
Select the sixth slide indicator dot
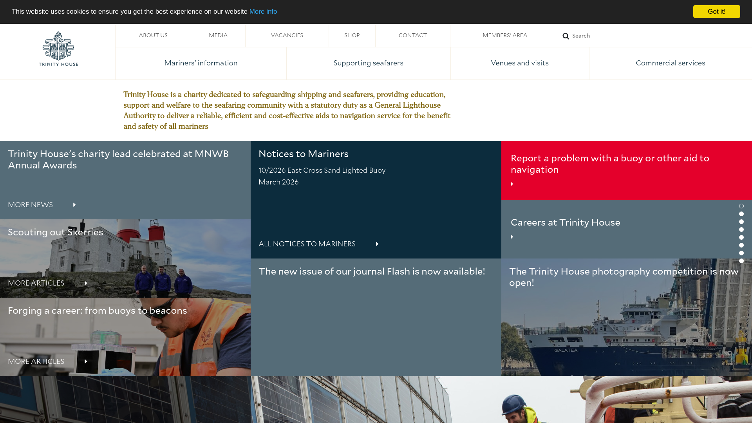tap(741, 245)
